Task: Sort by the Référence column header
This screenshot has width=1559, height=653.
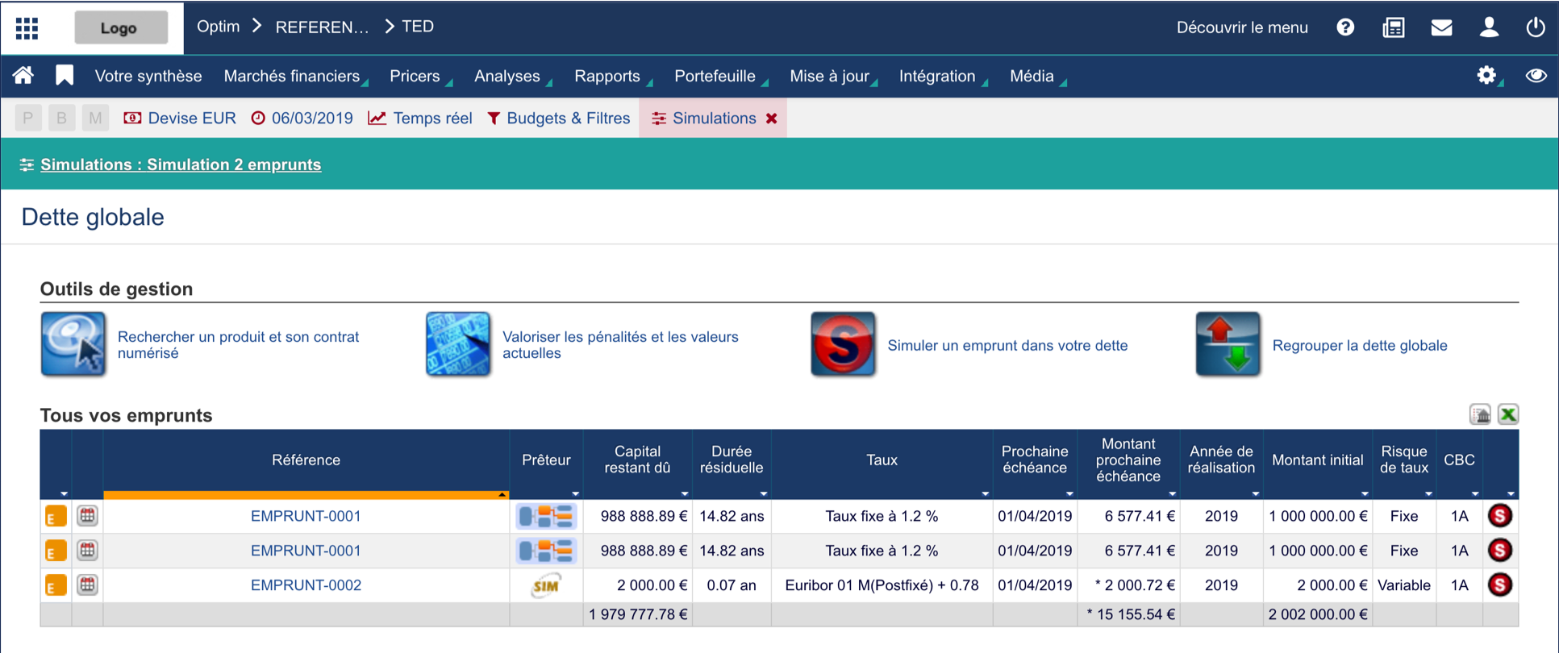Action: pyautogui.click(x=306, y=460)
